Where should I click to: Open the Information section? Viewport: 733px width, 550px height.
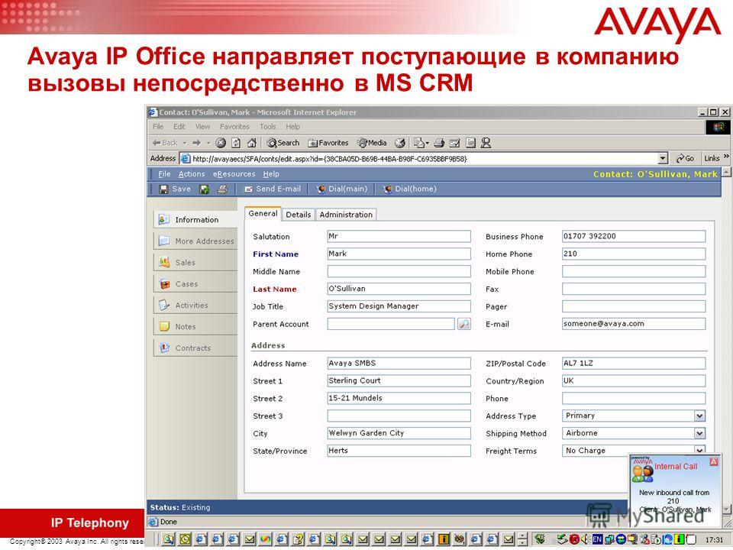point(195,220)
